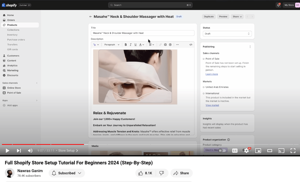Follow the Learn more link
This screenshot has height=182, width=300.
click(x=212, y=74)
